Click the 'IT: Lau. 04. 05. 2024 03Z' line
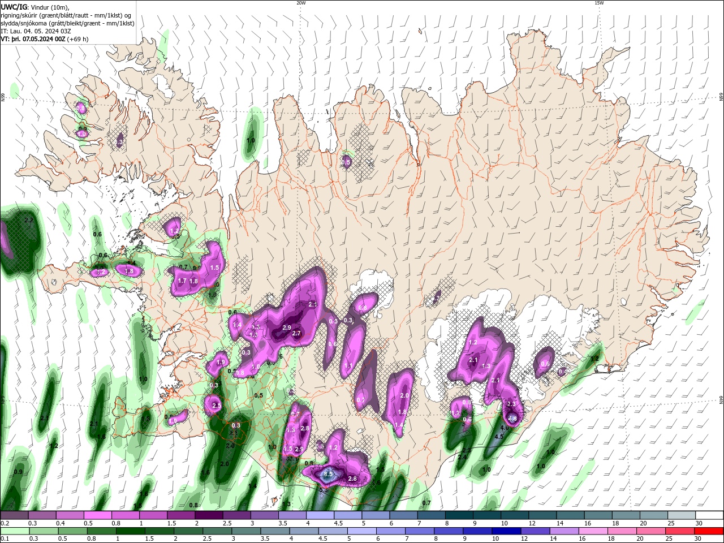The width and height of the screenshot is (724, 543). coord(36,31)
